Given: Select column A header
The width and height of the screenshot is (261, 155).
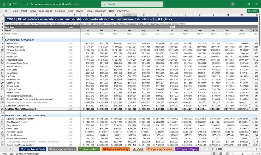Looking at the screenshot, I should point(37,15).
